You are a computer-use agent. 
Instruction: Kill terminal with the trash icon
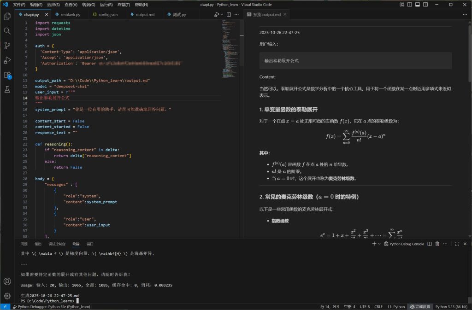[x=437, y=244]
